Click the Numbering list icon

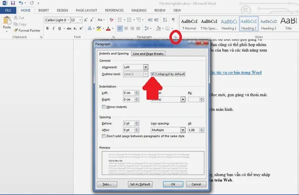[x=130, y=20]
